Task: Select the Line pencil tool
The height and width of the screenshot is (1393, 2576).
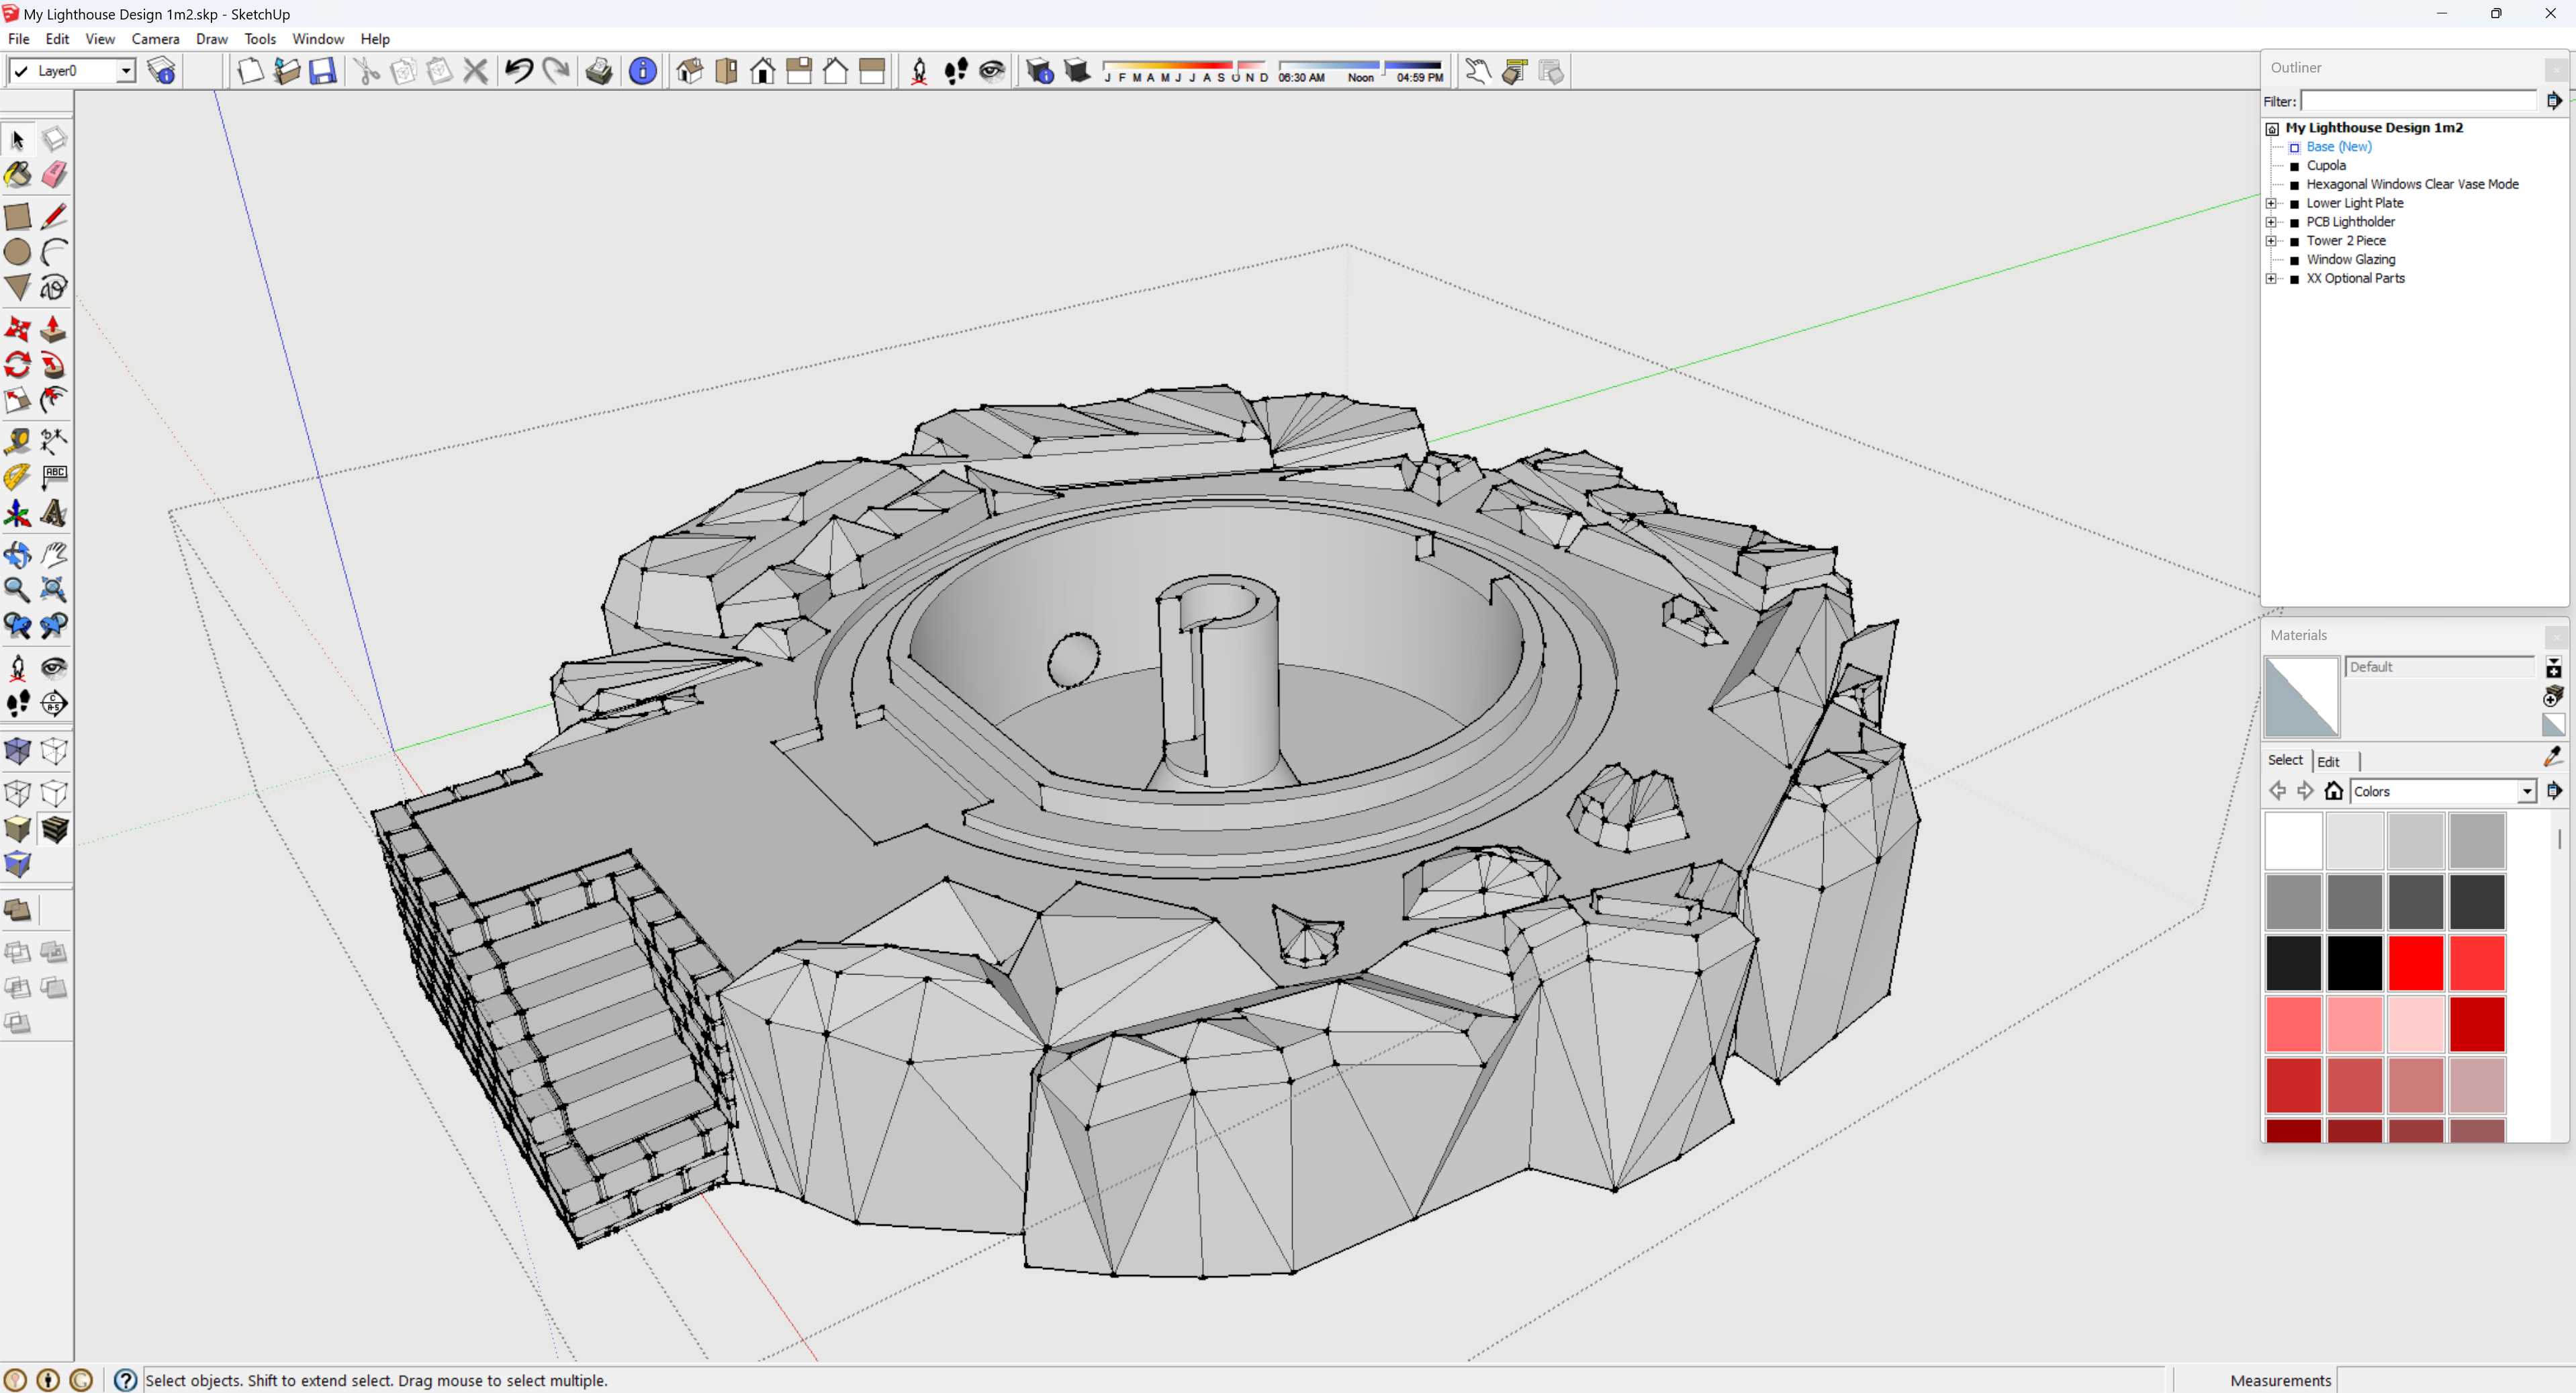Action: pos(54,216)
